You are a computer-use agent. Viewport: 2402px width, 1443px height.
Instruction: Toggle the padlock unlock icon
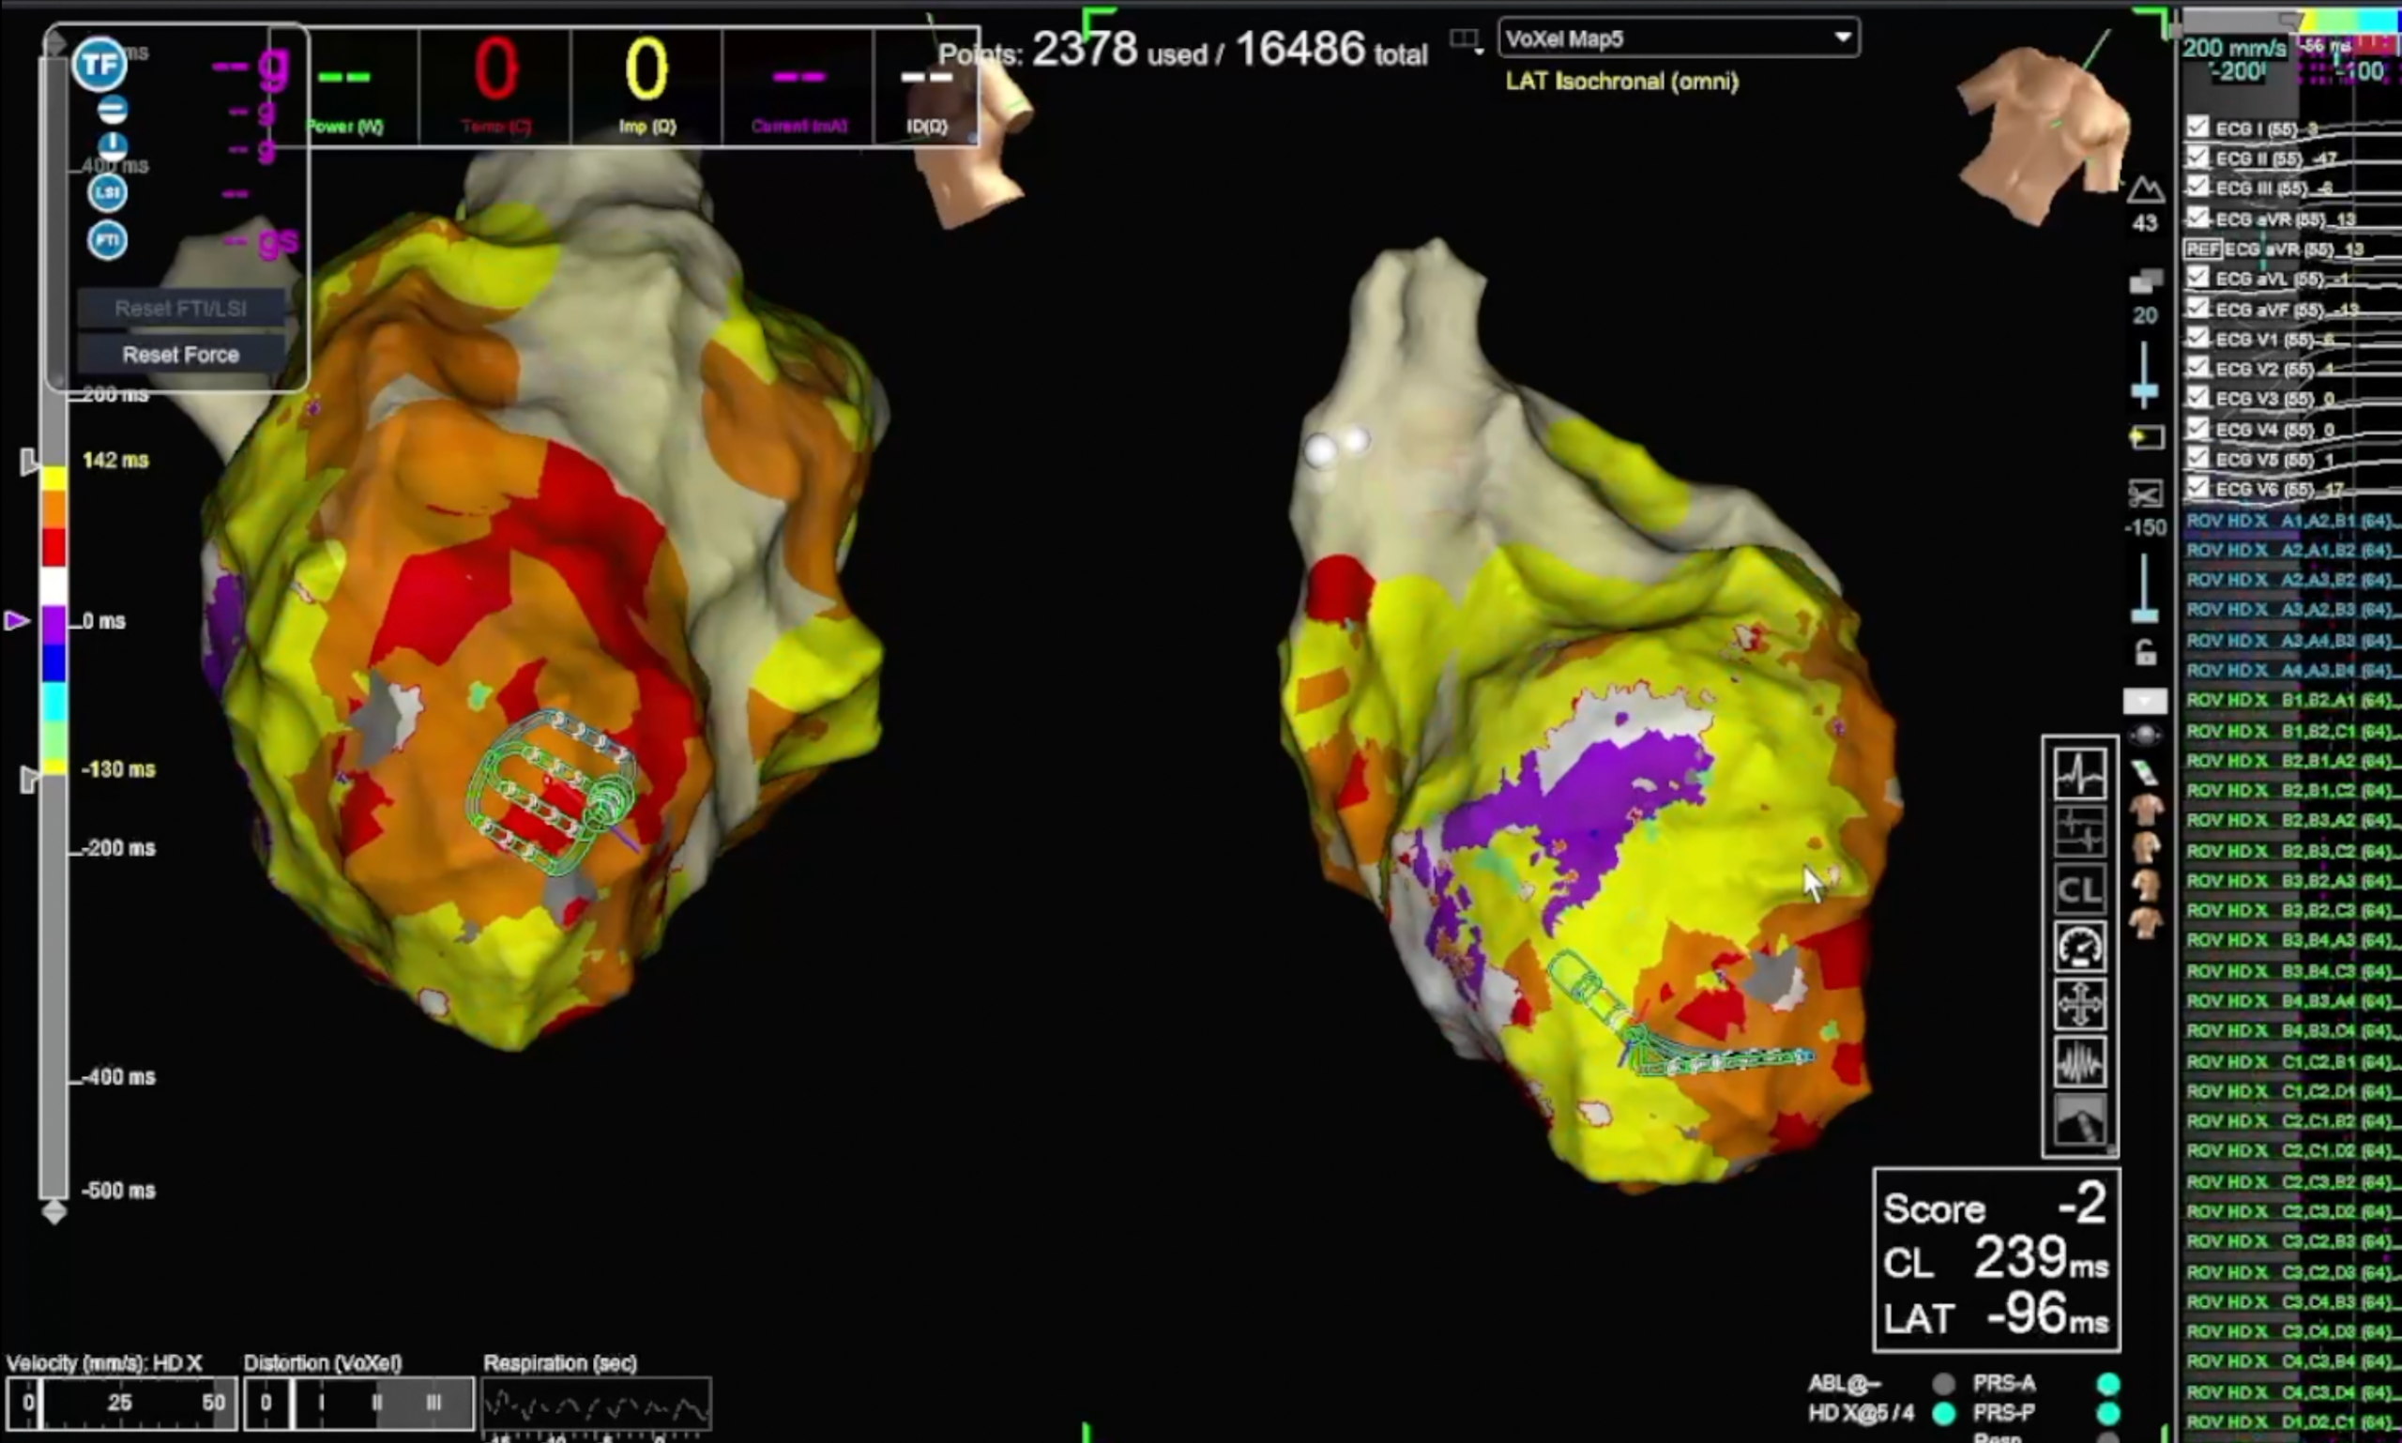click(2144, 652)
